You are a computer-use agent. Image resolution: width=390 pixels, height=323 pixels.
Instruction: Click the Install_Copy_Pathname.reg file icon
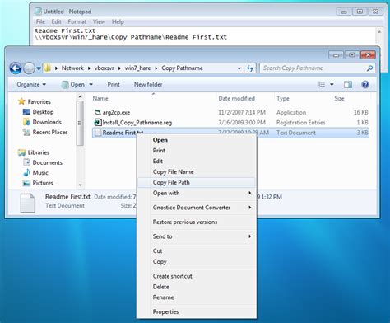(97, 123)
